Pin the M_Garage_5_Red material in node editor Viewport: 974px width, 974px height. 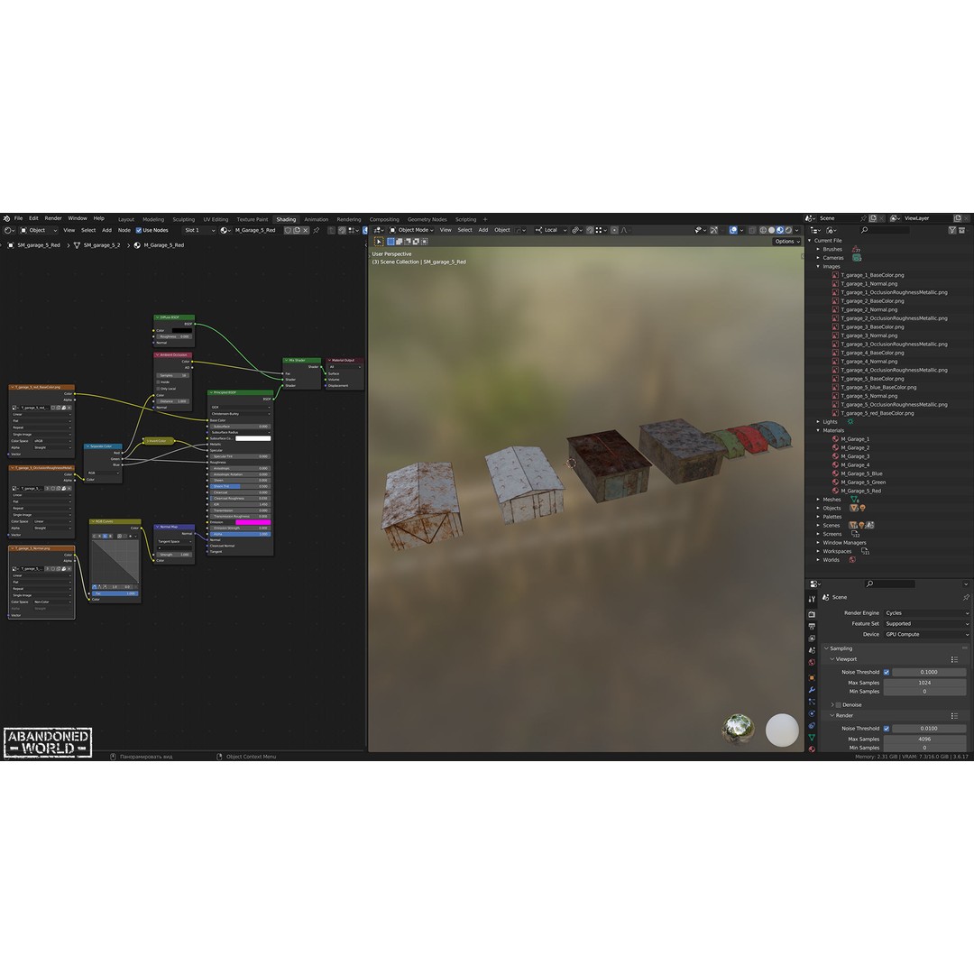(x=317, y=231)
